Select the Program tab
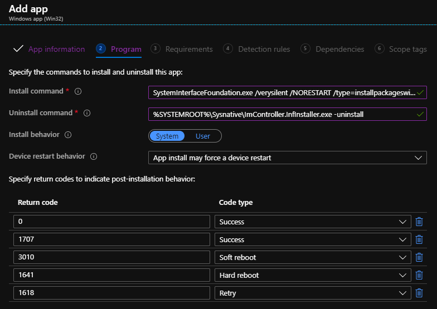This screenshot has height=309, width=437. [x=126, y=49]
